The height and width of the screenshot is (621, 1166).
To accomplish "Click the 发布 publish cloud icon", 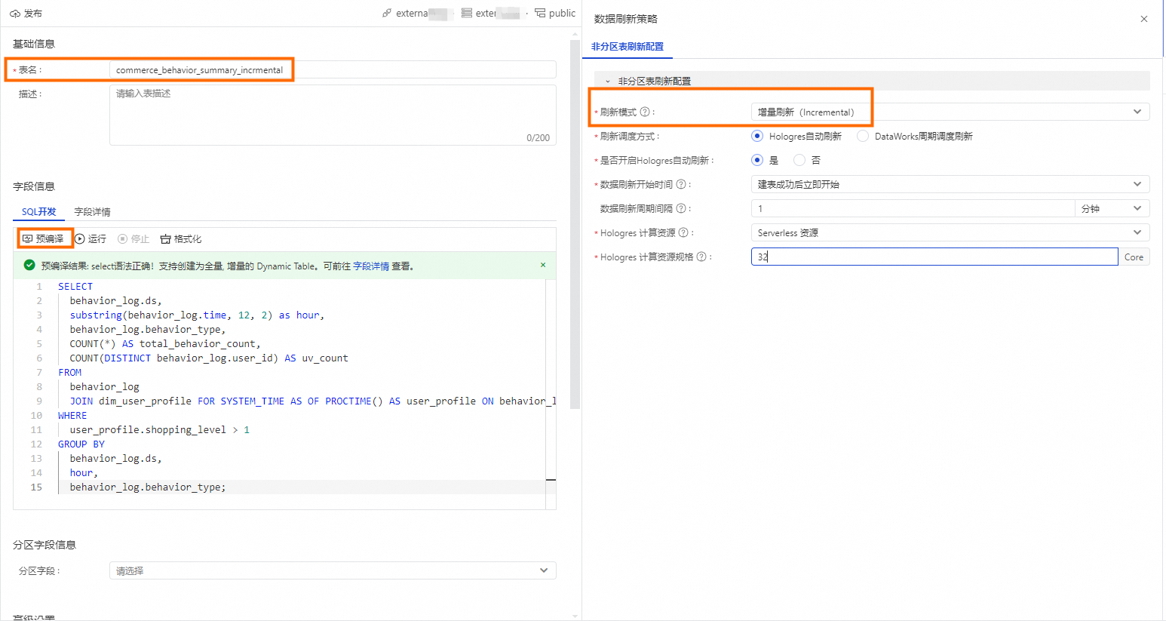I will click(15, 14).
